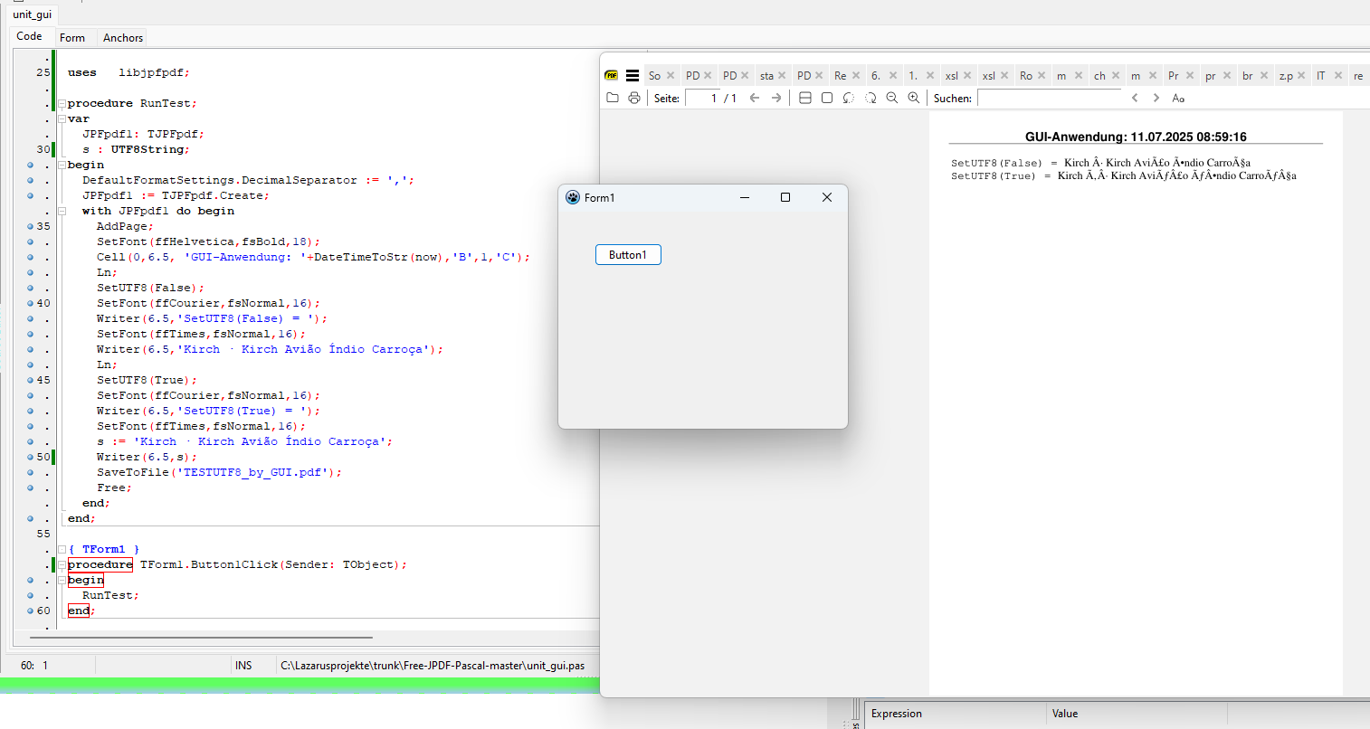This screenshot has height=729, width=1370.
Task: Close the 'z.p' PDF tab
Action: pyautogui.click(x=1301, y=76)
